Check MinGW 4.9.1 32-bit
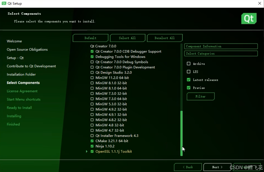264x172 pixels. (x=92, y=115)
